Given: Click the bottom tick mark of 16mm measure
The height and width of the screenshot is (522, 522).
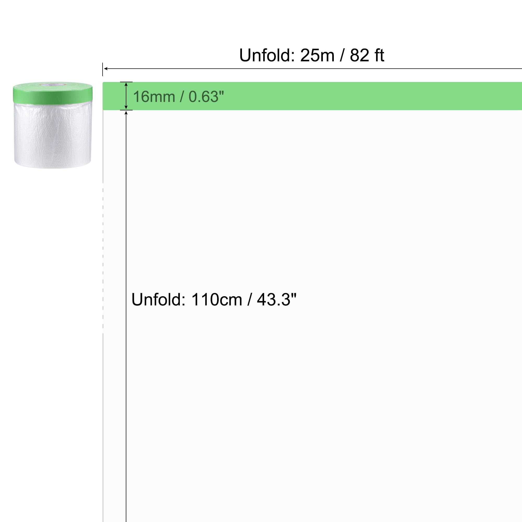Looking at the screenshot, I should click(x=126, y=110).
